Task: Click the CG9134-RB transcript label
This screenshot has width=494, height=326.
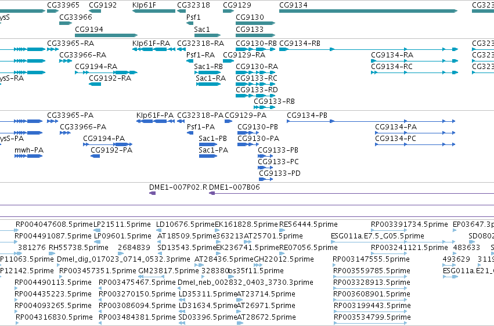Action: point(300,43)
